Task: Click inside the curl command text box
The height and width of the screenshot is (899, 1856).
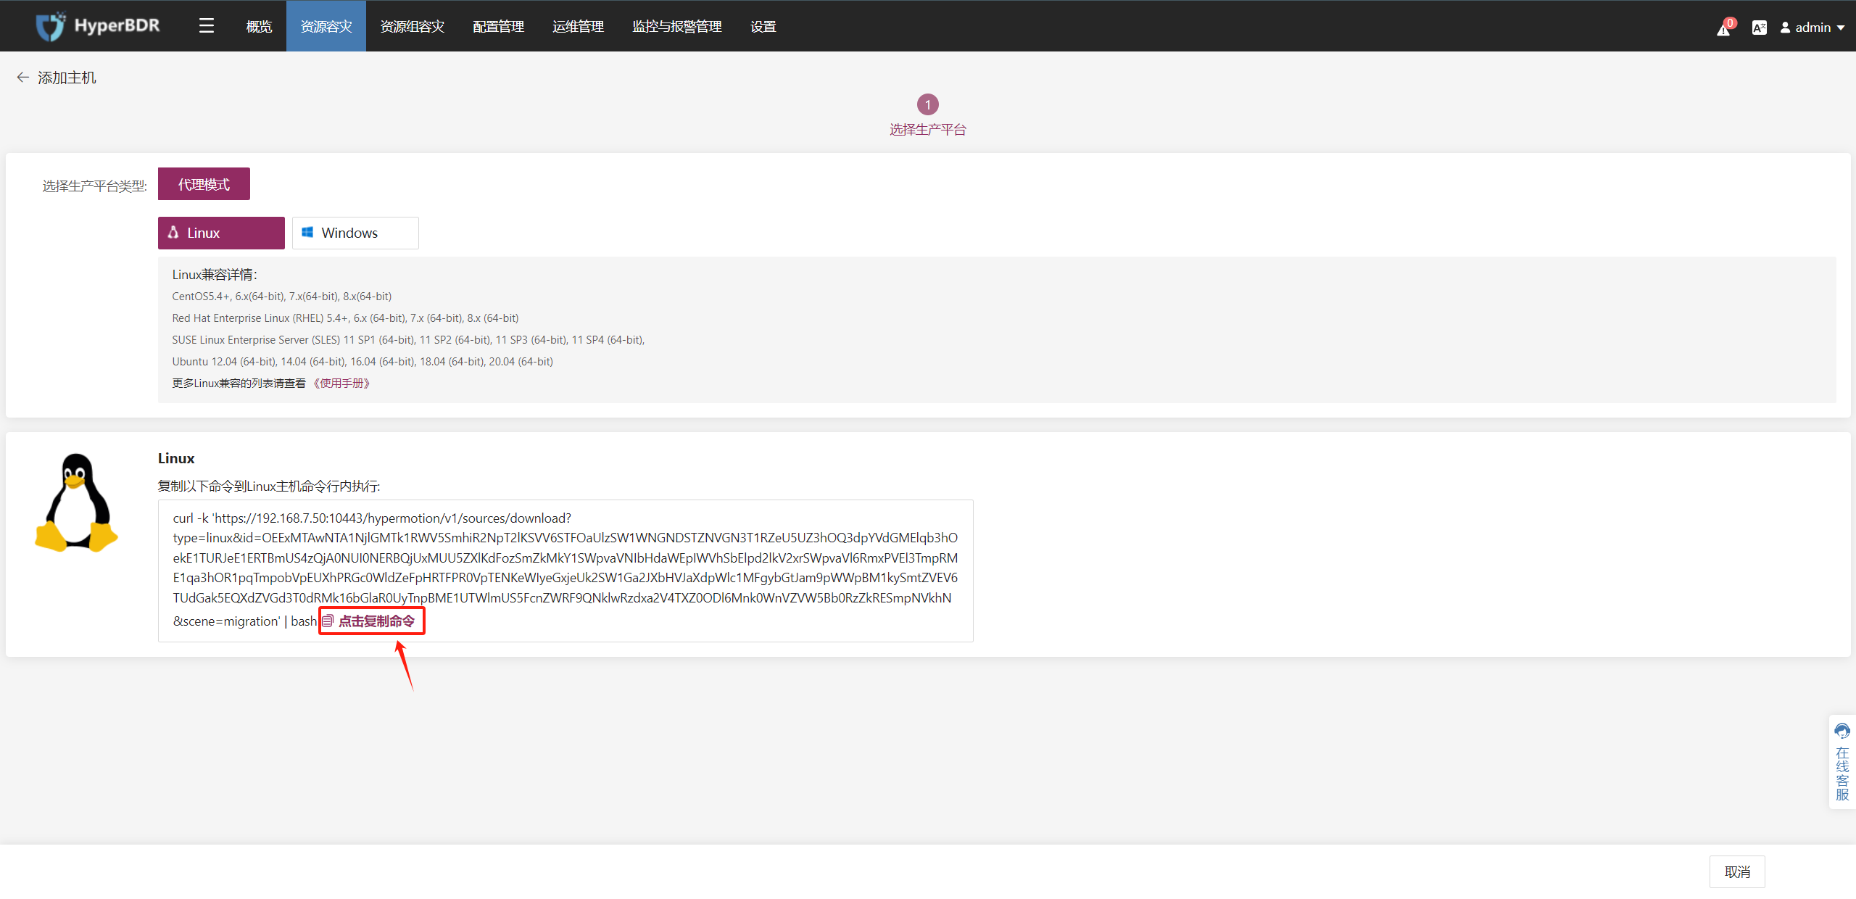Action: (565, 571)
